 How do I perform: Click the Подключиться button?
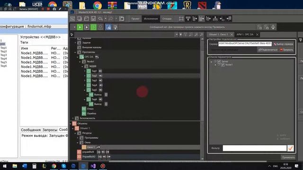[x=268, y=50]
